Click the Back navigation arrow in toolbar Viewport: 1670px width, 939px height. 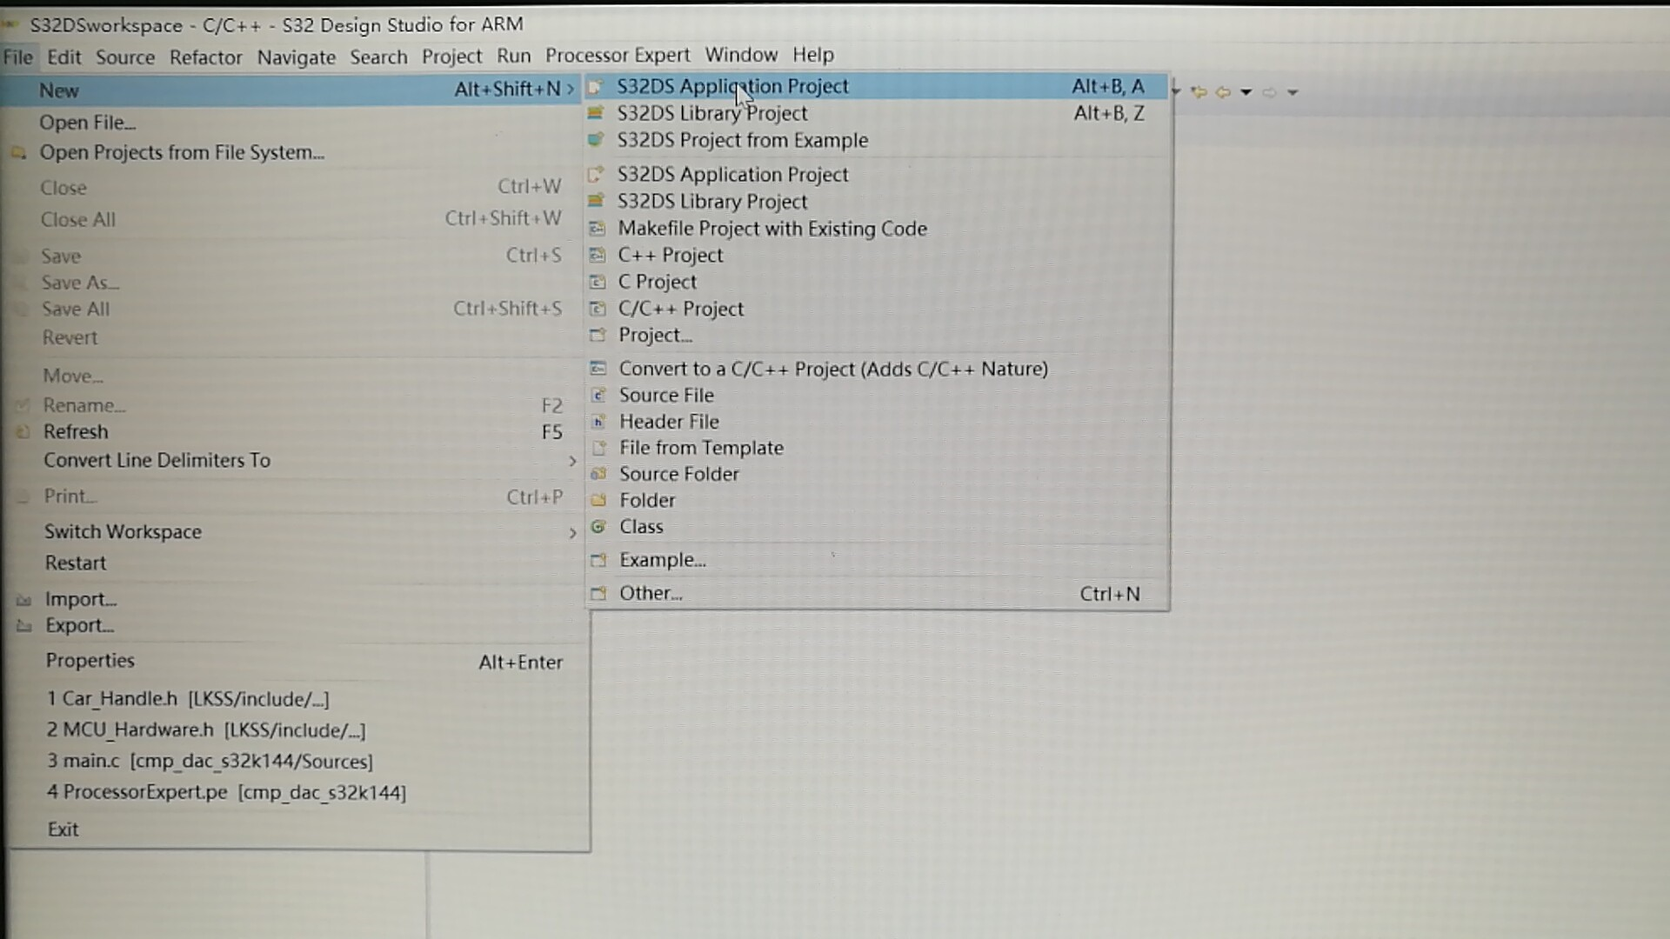click(x=1223, y=92)
